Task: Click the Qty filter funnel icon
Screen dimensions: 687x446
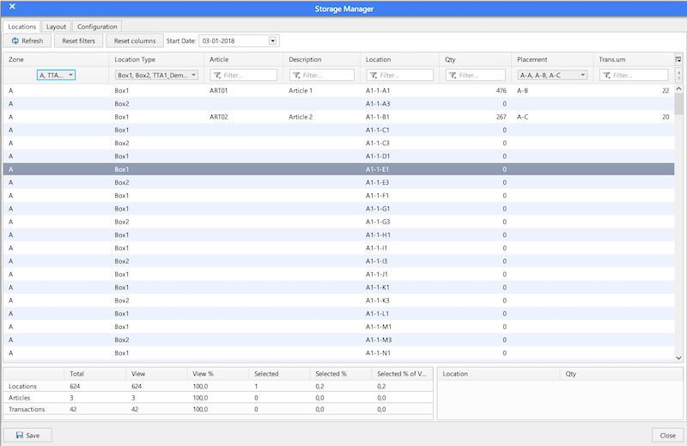Action: pos(453,76)
